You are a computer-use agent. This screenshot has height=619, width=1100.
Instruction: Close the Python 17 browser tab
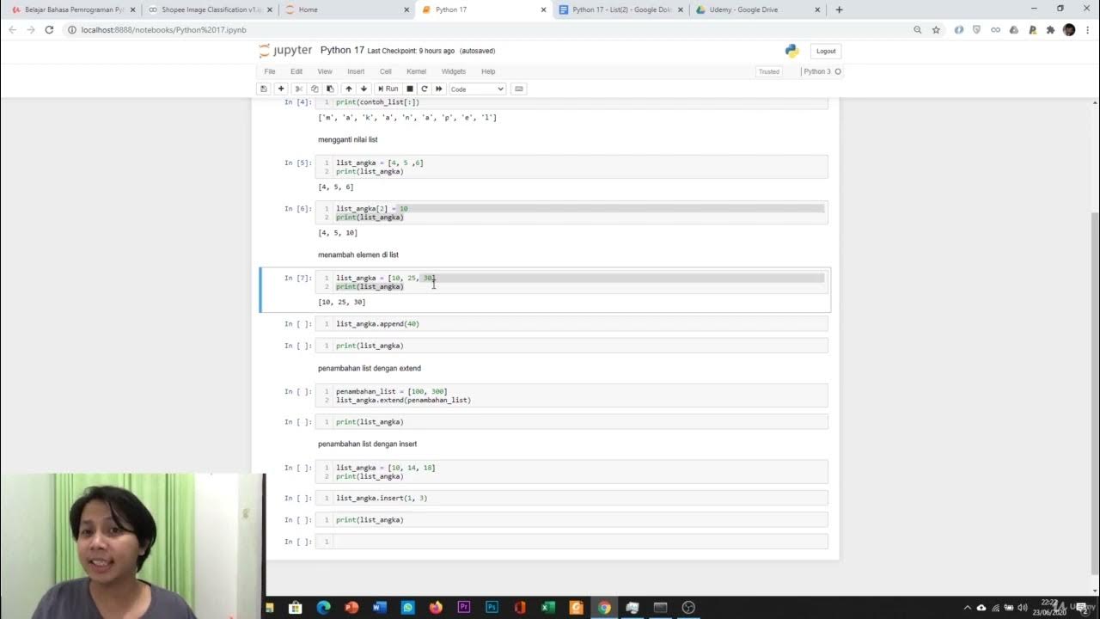(543, 9)
